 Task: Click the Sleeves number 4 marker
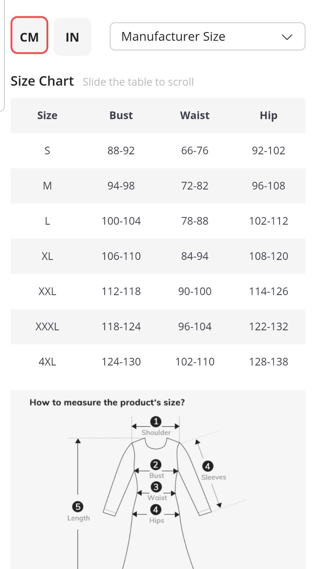(208, 466)
